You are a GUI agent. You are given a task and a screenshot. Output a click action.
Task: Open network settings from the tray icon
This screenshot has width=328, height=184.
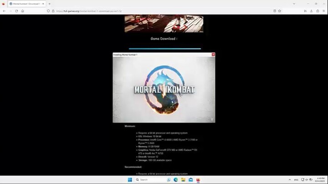coord(302,179)
